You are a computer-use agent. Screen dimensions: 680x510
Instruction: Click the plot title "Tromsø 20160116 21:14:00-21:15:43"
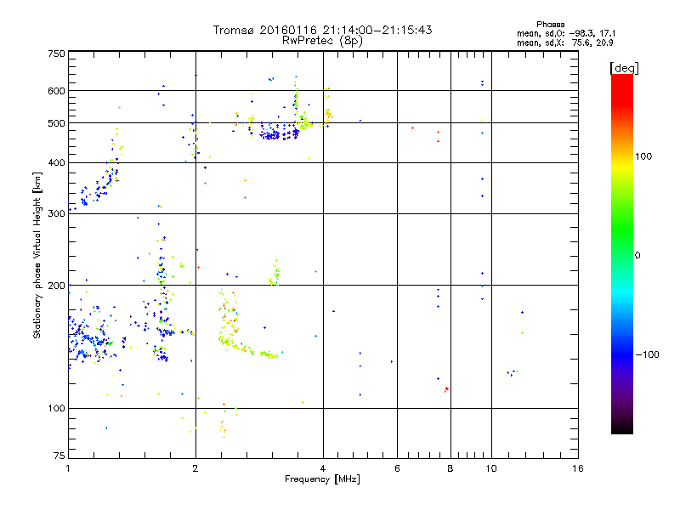pyautogui.click(x=322, y=30)
